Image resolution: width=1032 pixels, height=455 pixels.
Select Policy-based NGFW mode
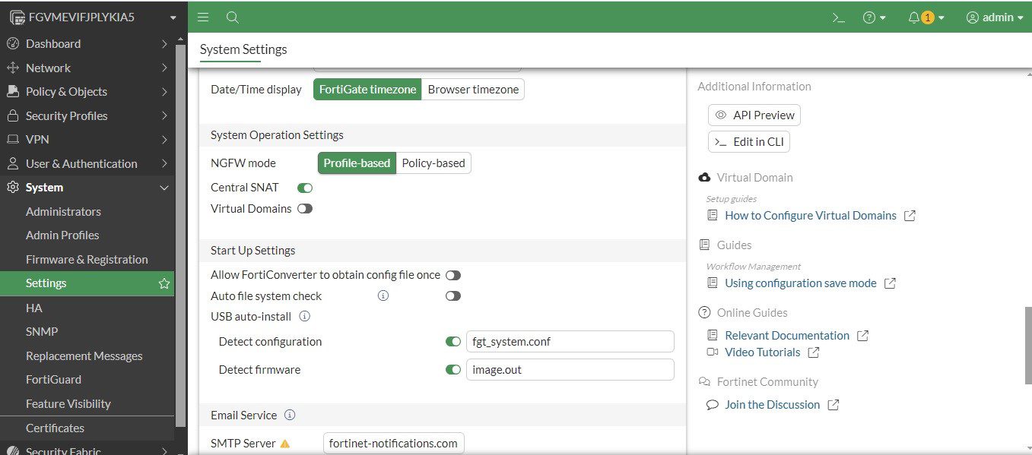433,163
